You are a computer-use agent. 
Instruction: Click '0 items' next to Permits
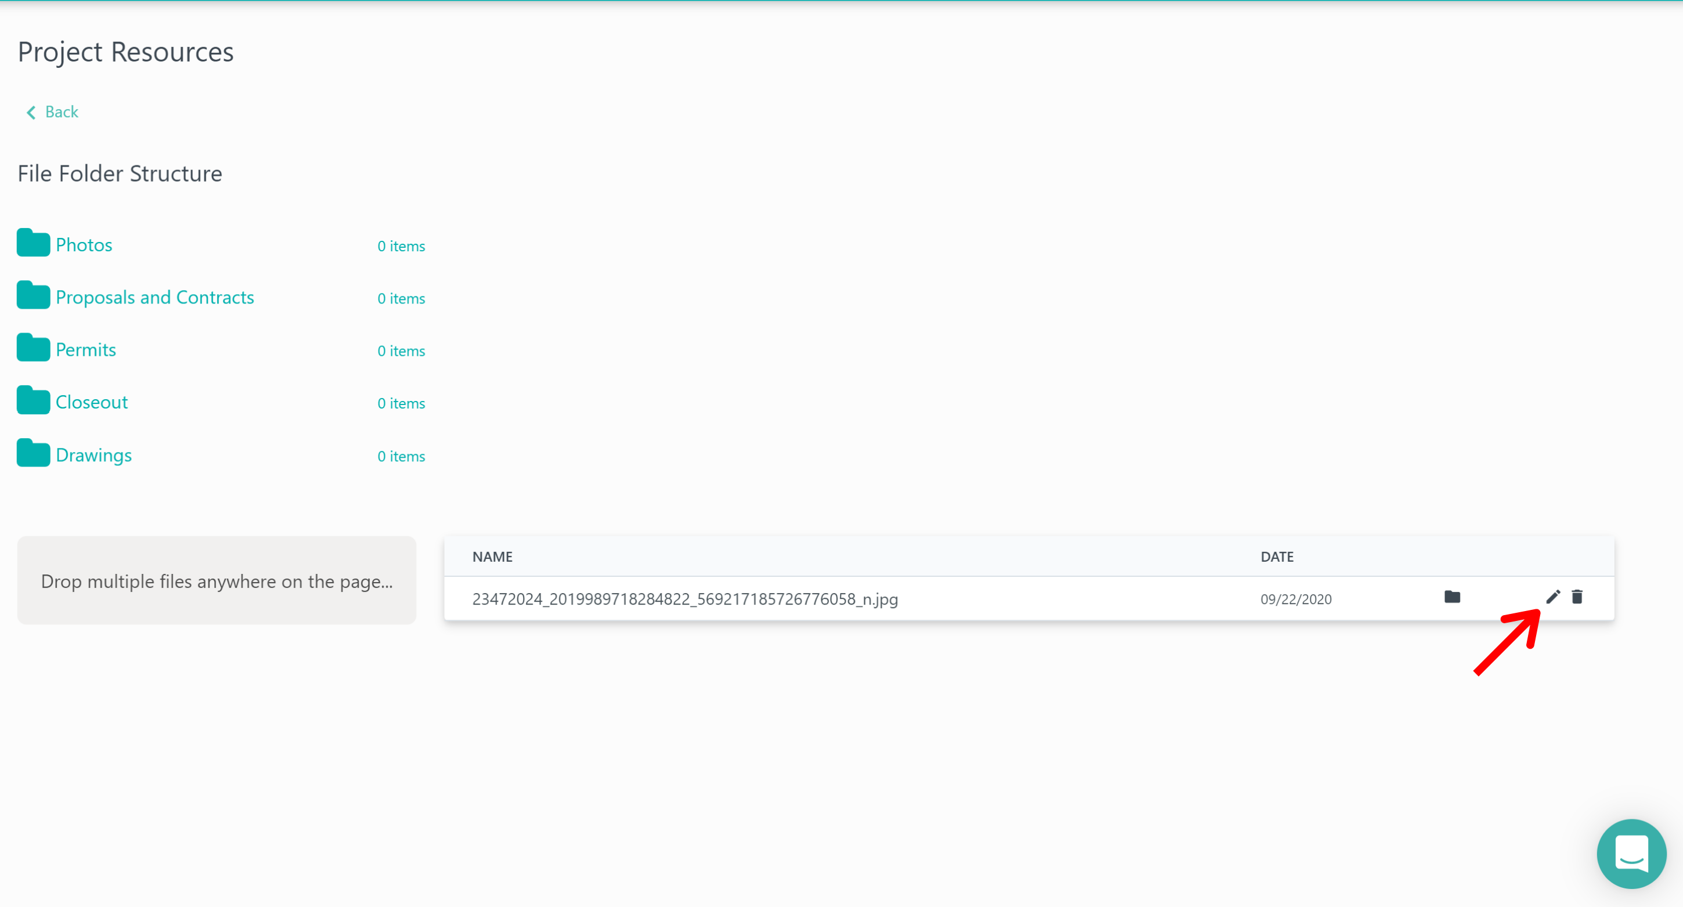pyautogui.click(x=401, y=351)
